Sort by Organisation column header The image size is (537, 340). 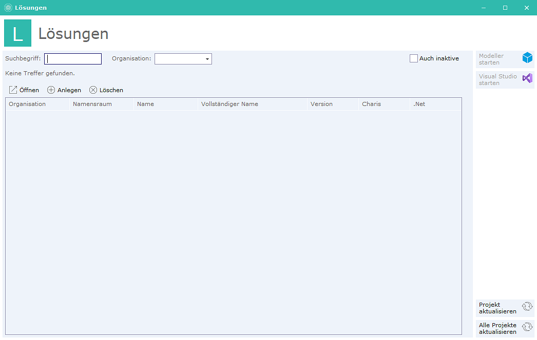tap(37, 104)
